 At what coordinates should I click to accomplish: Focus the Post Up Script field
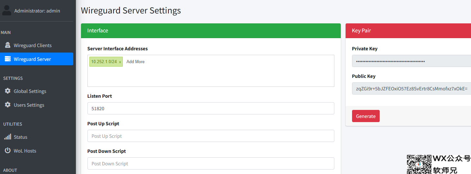click(211, 136)
